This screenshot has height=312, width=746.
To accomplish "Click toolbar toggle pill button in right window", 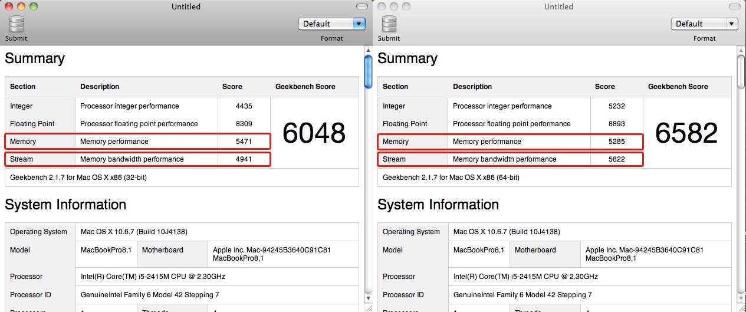I will click(734, 6).
